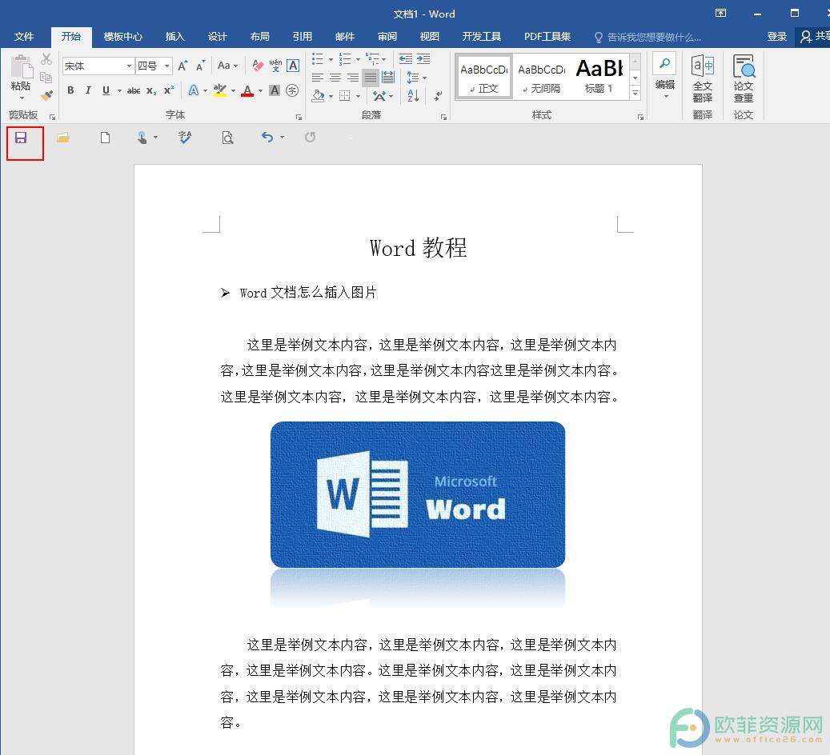Activate the Format Painter brush
This screenshot has width=830, height=755.
click(46, 95)
